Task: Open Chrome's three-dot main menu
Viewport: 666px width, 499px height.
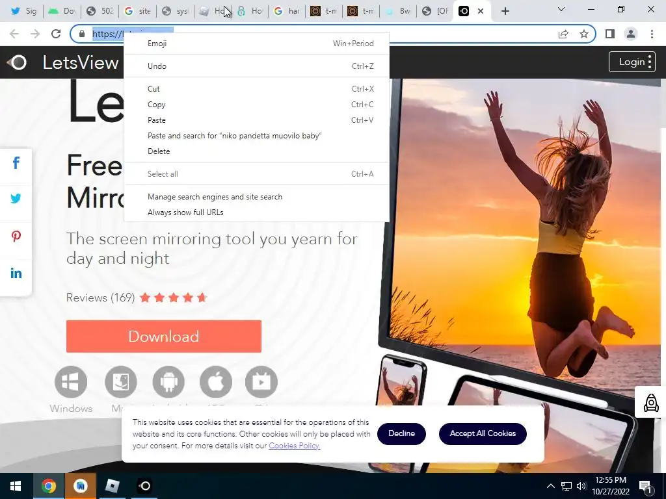Action: [652, 34]
